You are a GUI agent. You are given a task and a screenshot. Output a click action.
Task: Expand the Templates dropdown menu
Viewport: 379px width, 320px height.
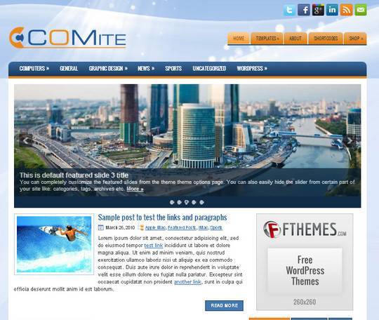[267, 39]
